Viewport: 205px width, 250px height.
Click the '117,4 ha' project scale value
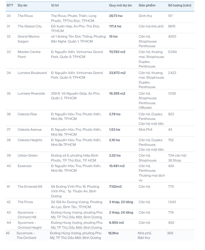115,26
